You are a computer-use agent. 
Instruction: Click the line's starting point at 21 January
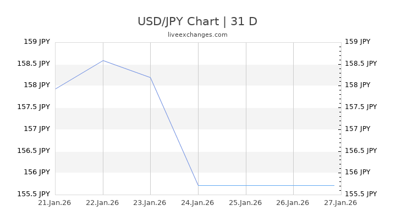coord(56,89)
